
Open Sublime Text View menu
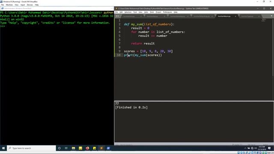point(140,12)
